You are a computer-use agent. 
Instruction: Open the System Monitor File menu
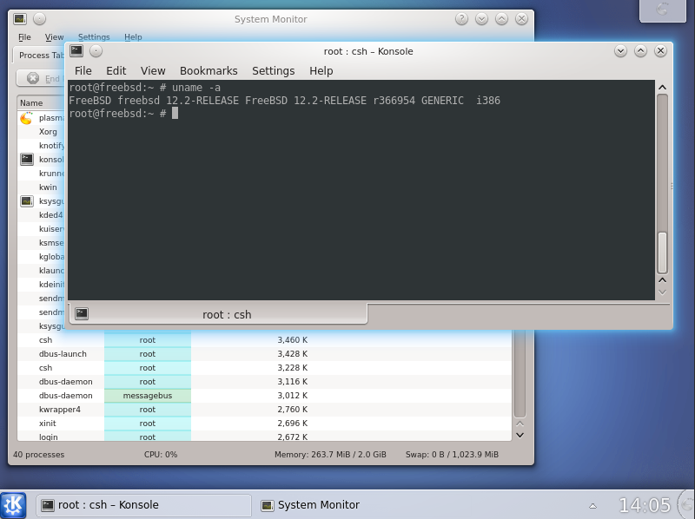coord(25,37)
